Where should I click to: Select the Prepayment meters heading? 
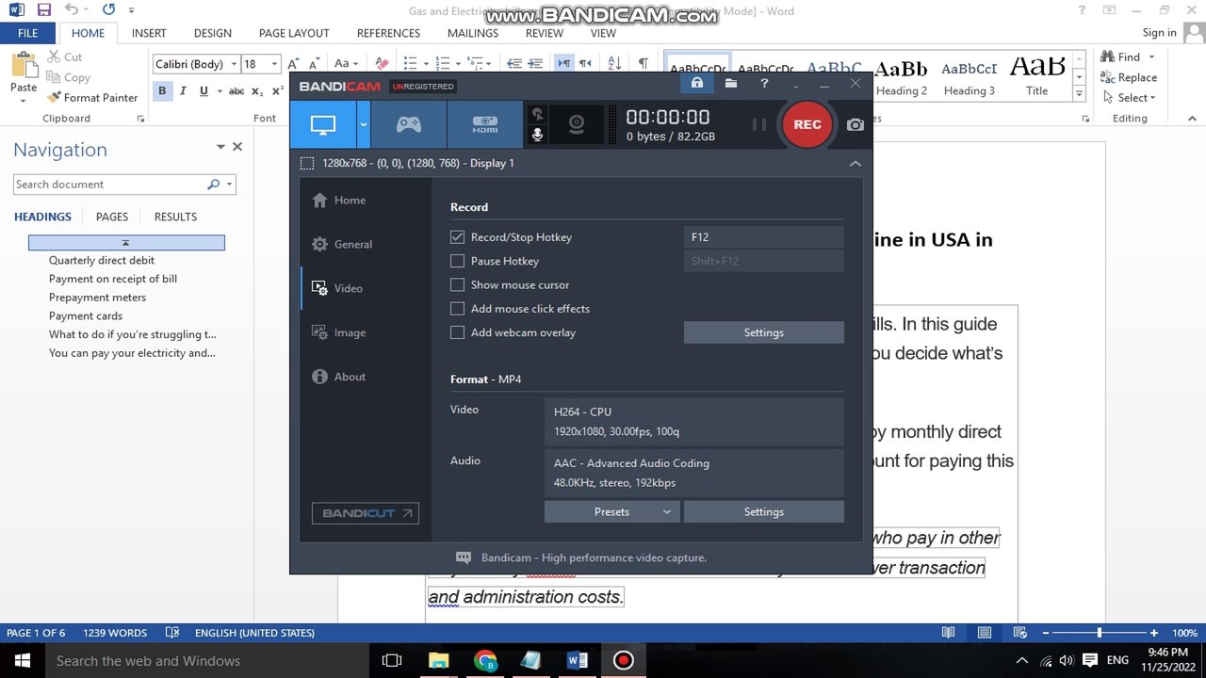97,297
